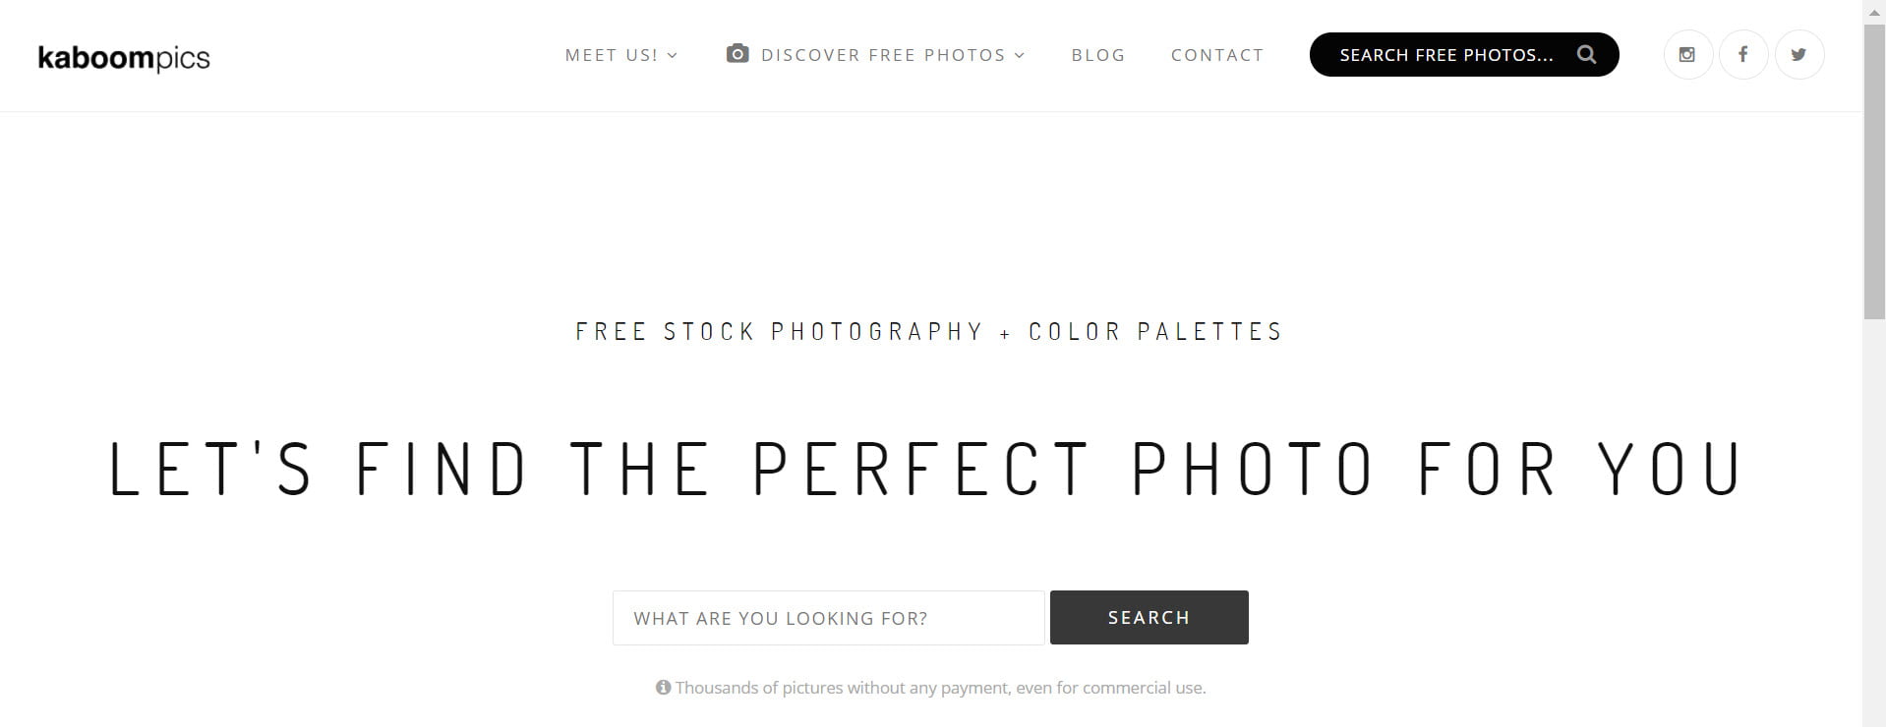Screen dimensions: 1886x727
Task: Expand the Discover Free Photos chevron arrow
Action: coord(1020,56)
